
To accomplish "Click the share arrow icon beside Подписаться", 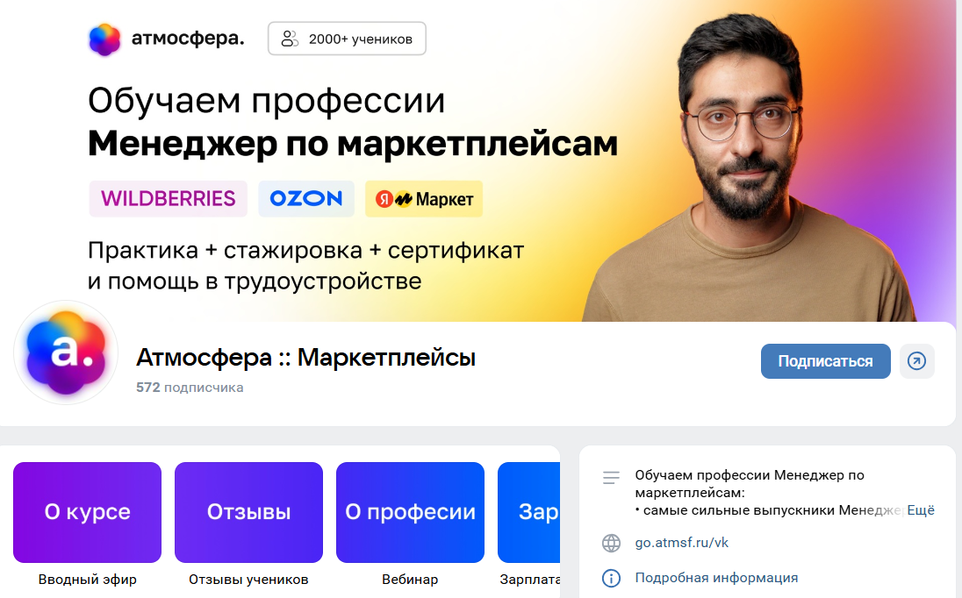I will (x=916, y=361).
